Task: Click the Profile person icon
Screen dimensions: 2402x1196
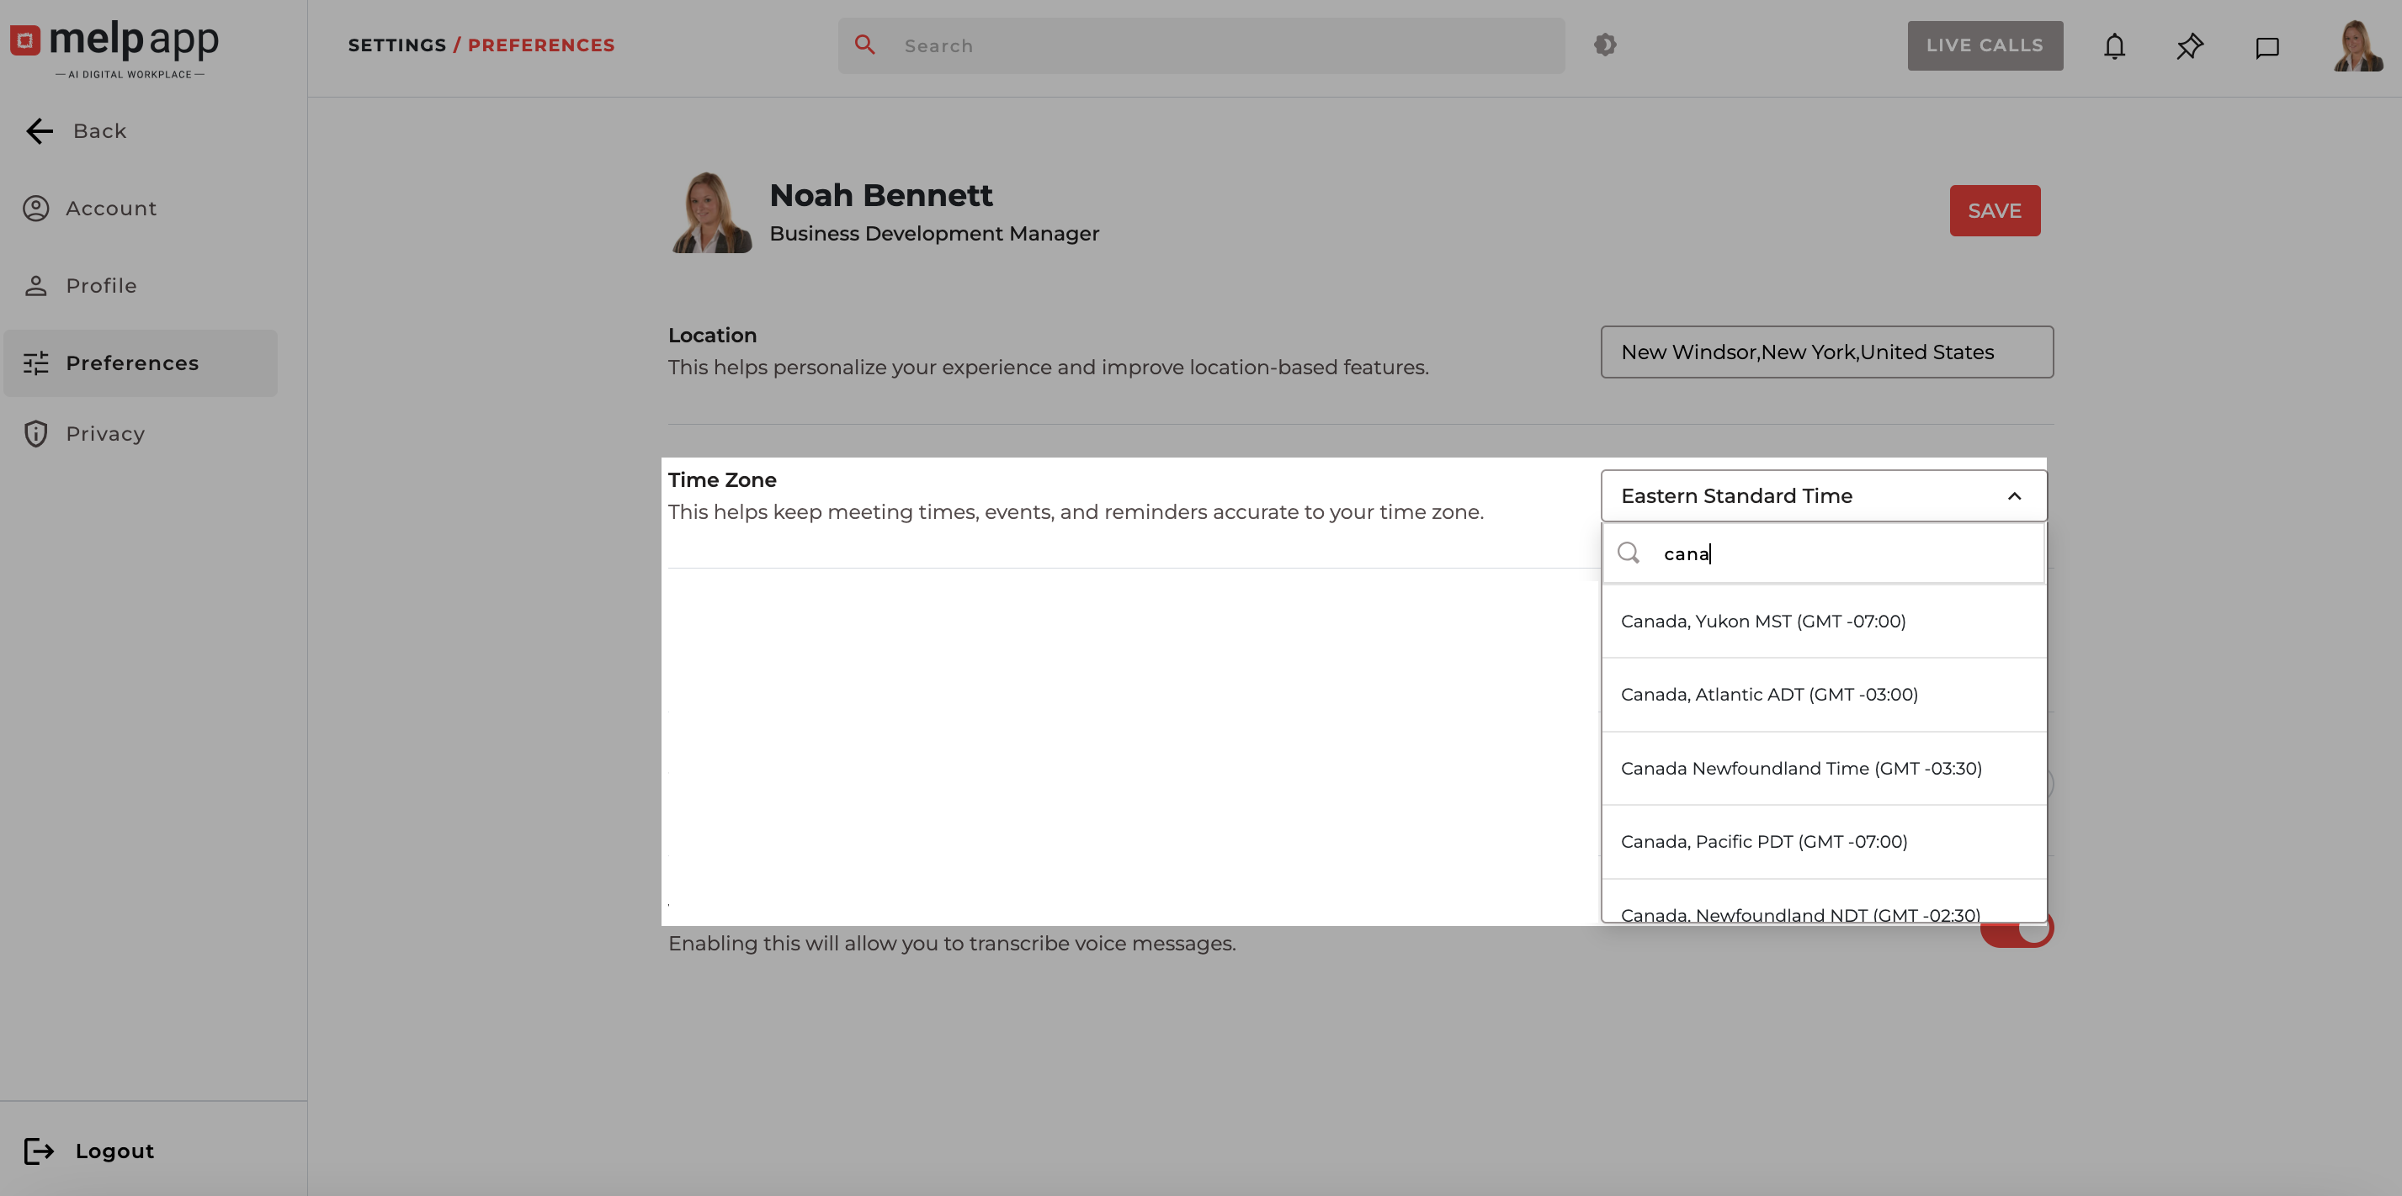Action: pos(35,286)
